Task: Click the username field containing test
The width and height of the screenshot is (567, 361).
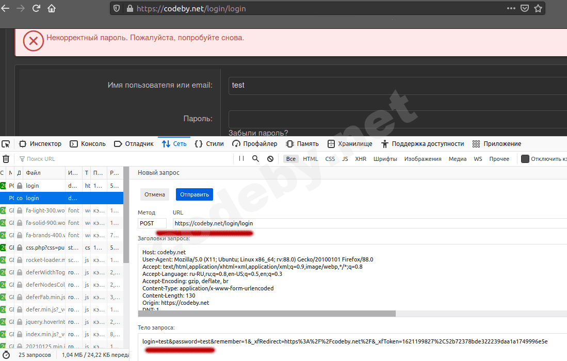Action: coord(397,85)
